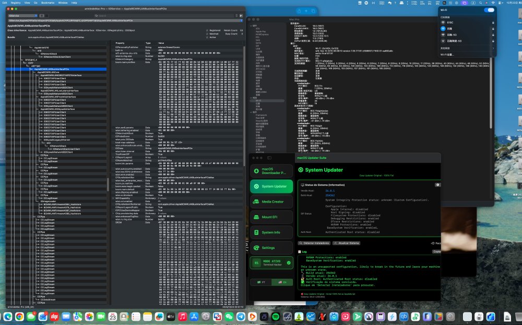Image resolution: width=522 pixels, height=325 pixels.
Task: Open the Registry menu
Action: (15, 3)
